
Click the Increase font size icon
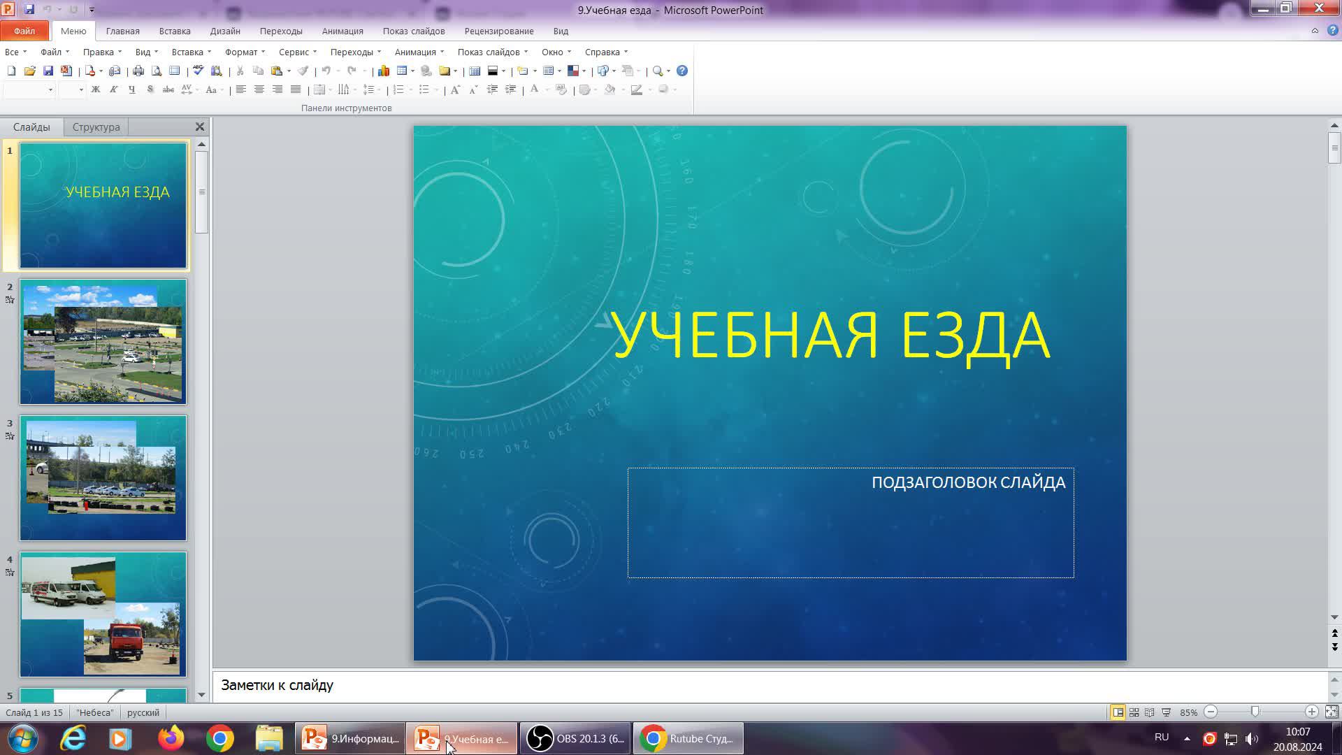tap(455, 89)
